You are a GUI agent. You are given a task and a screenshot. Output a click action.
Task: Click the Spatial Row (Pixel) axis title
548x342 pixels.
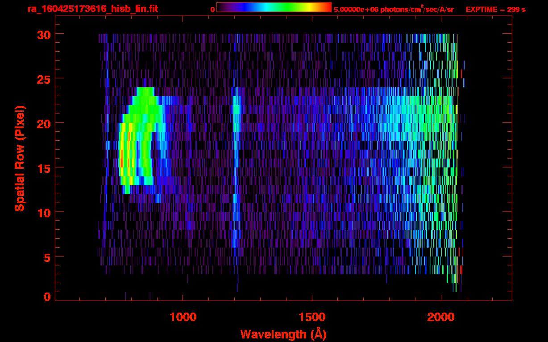(x=19, y=158)
